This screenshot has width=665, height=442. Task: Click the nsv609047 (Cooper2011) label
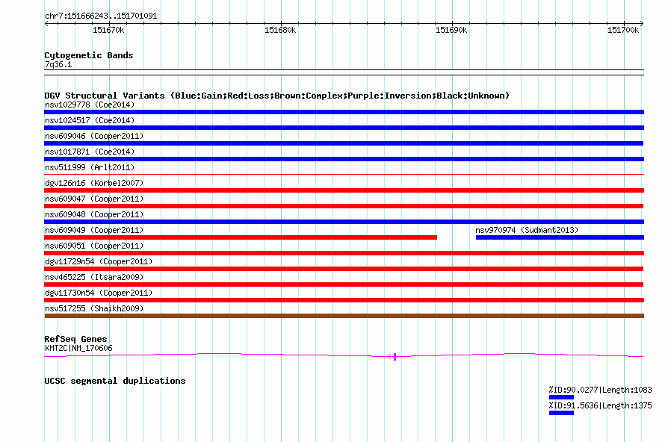tap(94, 199)
